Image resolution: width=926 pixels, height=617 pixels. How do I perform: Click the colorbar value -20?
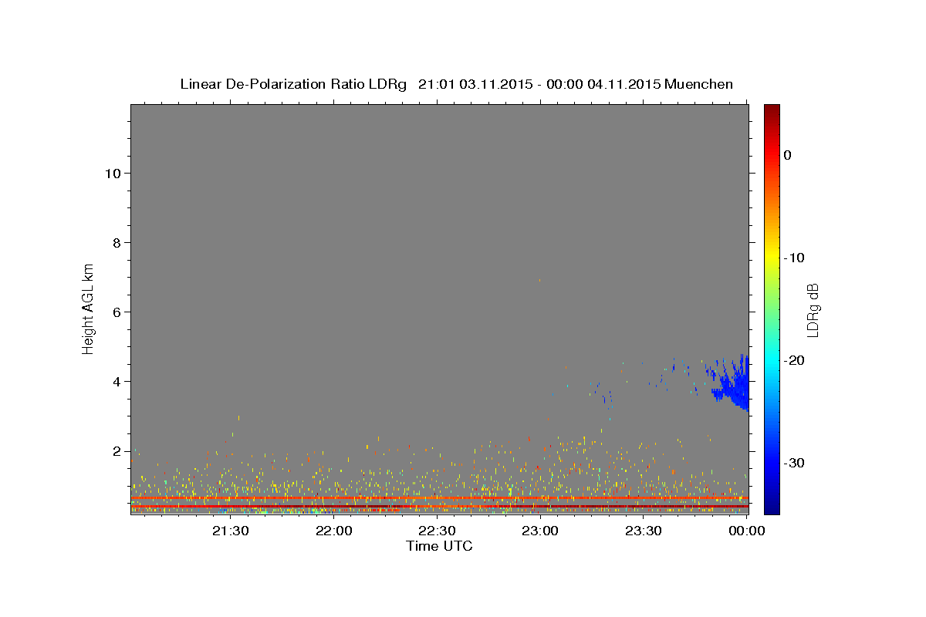pos(795,360)
